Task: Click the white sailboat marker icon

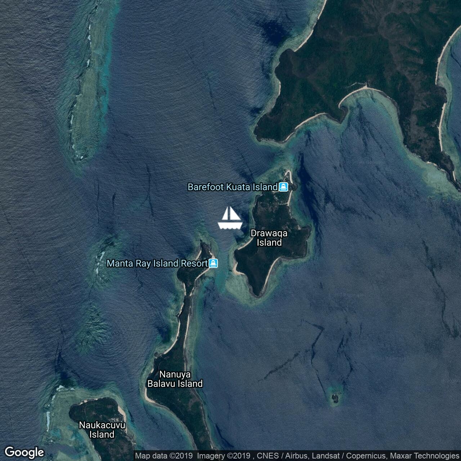Action: coord(230,218)
